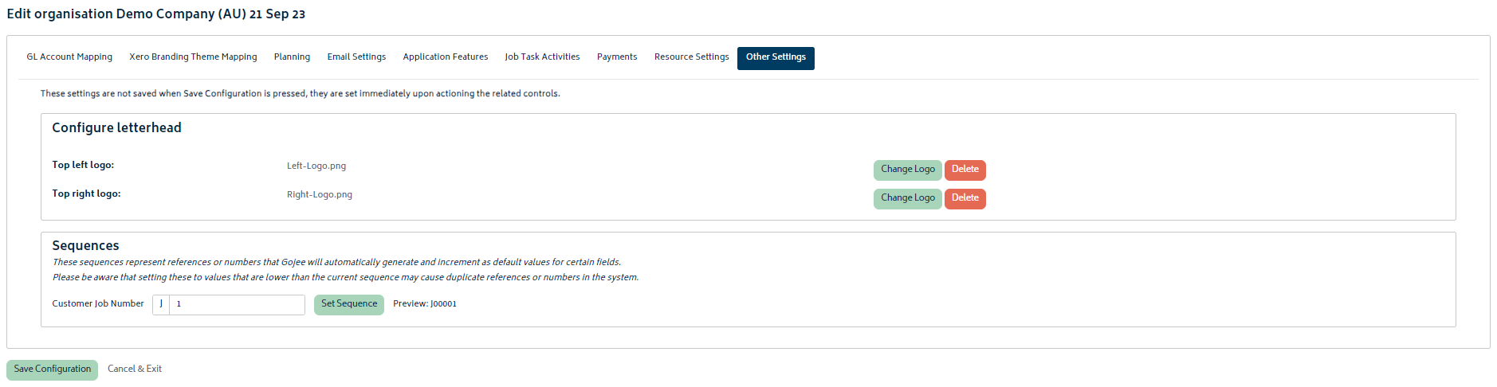
Task: Select the Other Settings tab
Action: point(776,57)
